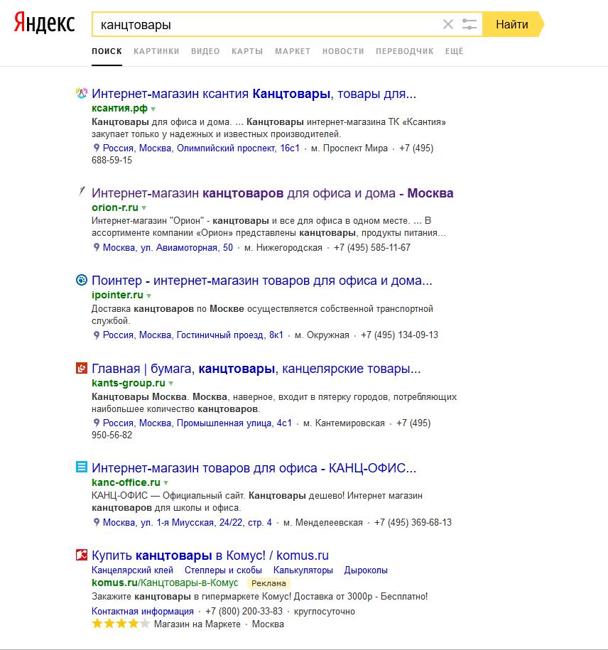Open search settings sliders icon
The image size is (608, 650).
pyautogui.click(x=469, y=24)
